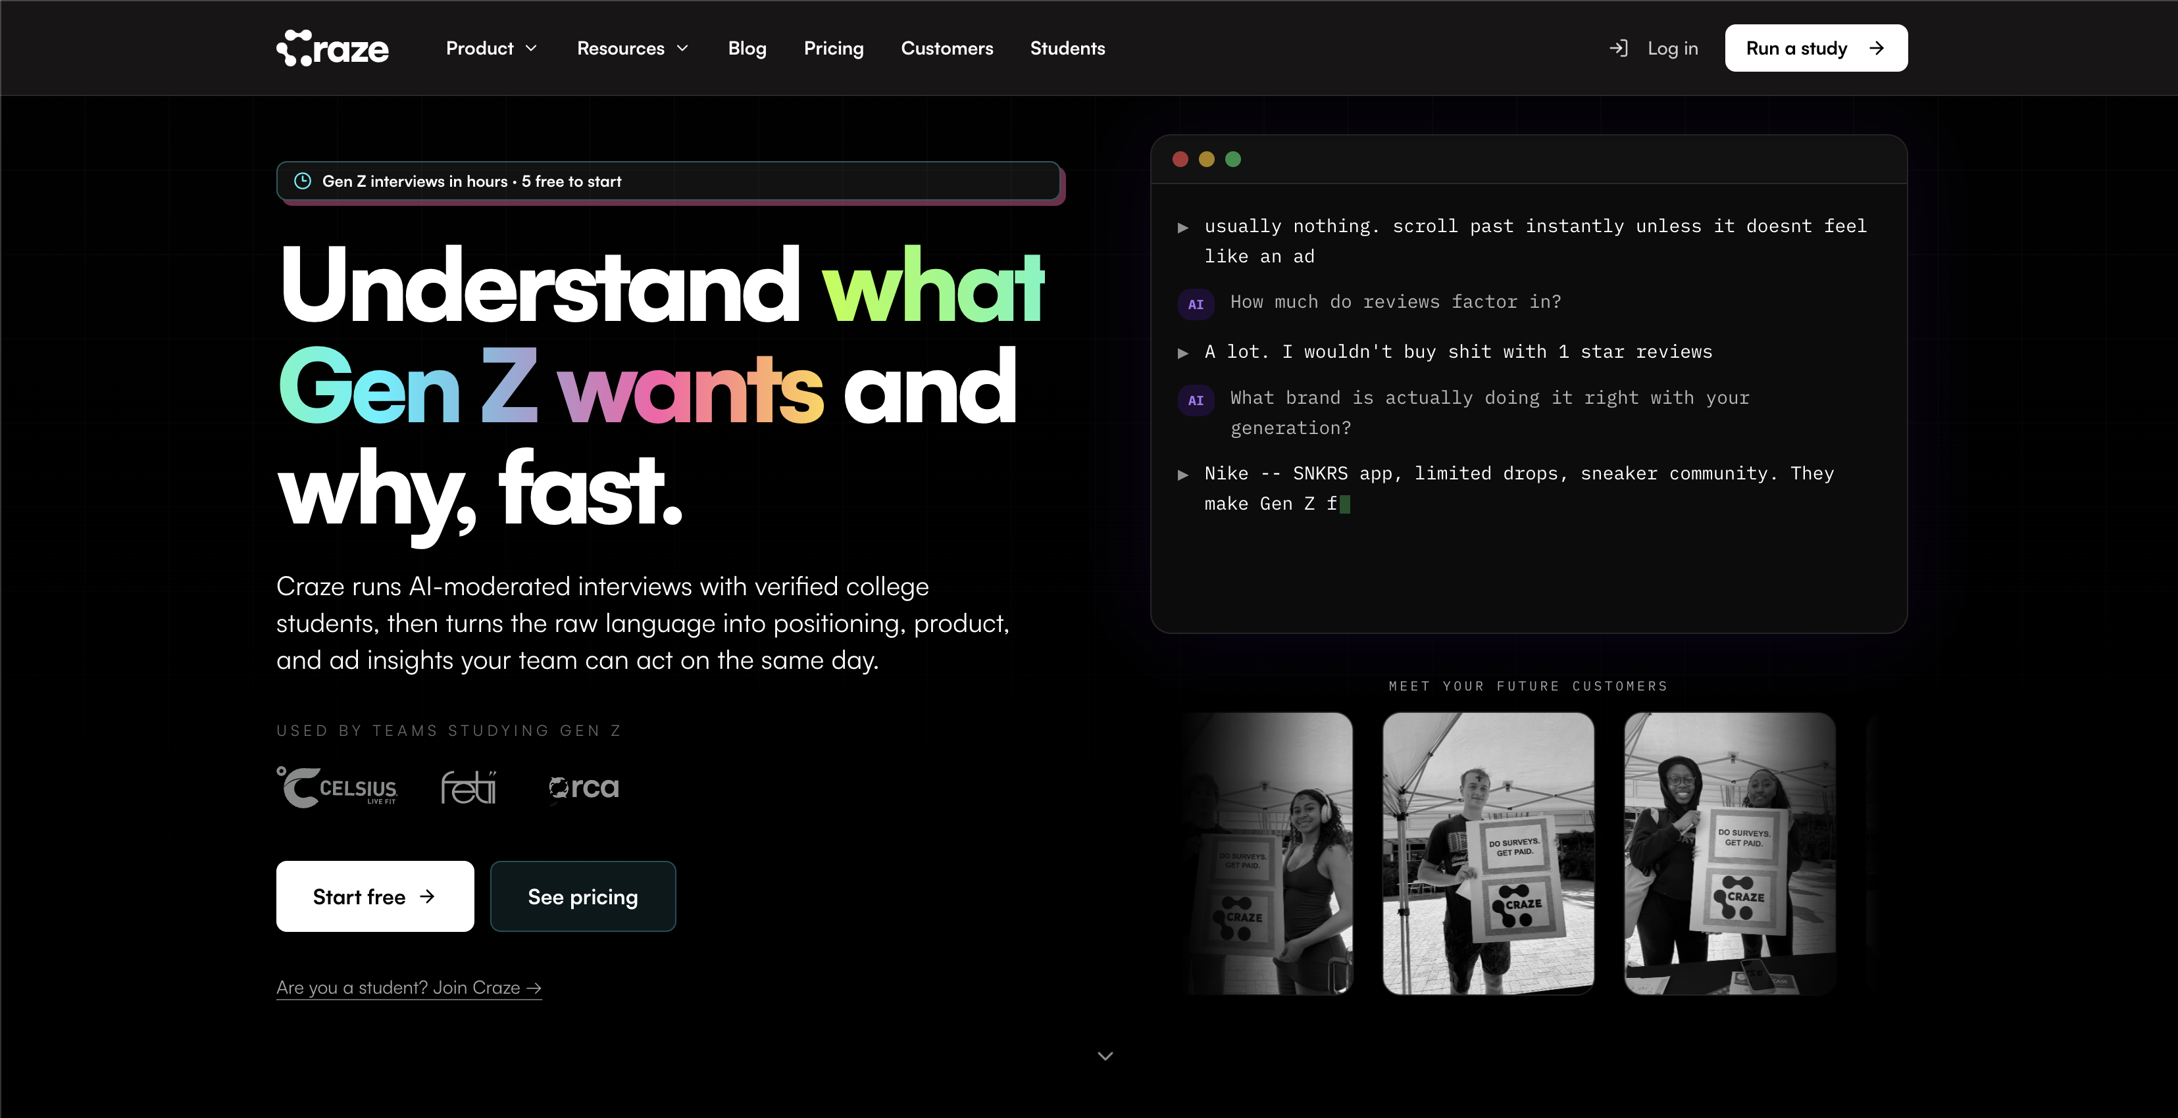
Task: Open the photo of young man holding Craze sign
Action: 1488,854
